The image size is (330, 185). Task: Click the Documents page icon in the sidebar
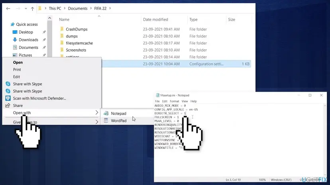coord(15,47)
